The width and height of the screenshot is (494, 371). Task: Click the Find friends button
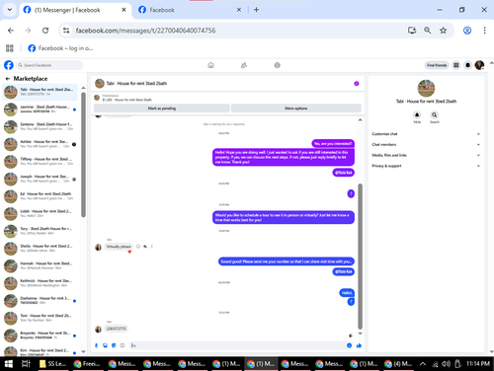pyautogui.click(x=437, y=65)
